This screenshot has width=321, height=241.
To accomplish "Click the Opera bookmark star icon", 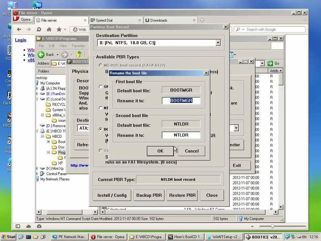I will click(59, 29).
